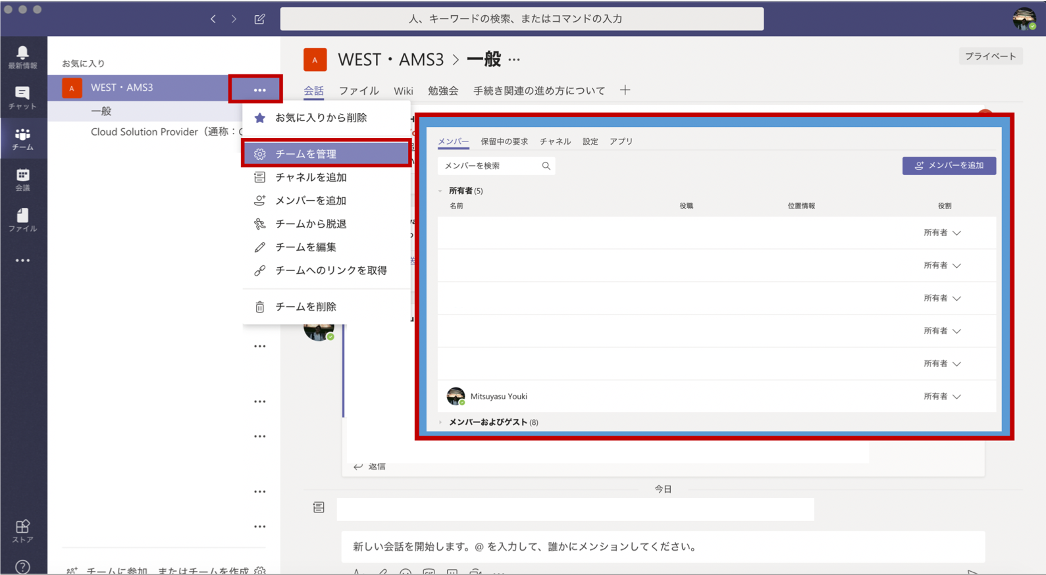This screenshot has width=1046, height=575.
Task: Click the 新しい会話を開始します message box
Action: pos(663,547)
